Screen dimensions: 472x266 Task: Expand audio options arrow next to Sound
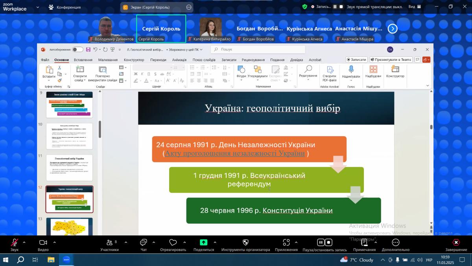click(x=24, y=242)
